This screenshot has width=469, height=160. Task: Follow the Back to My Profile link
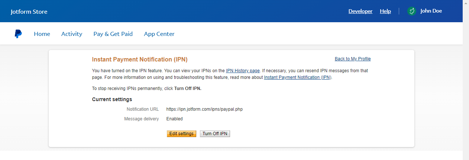352,59
